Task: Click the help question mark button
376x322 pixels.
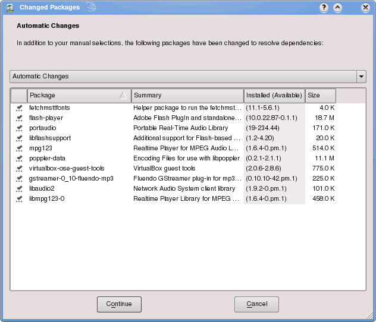Action: click(324, 8)
